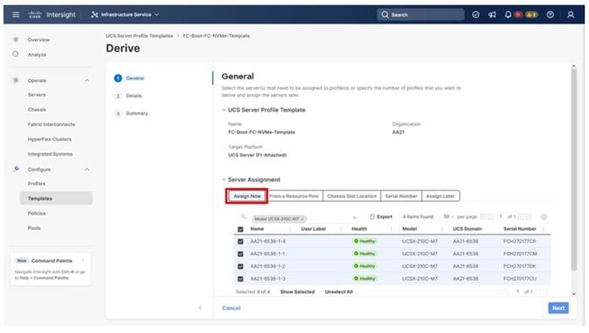589x333 pixels.
Task: Open the announcements megaphone icon
Action: 492,14
